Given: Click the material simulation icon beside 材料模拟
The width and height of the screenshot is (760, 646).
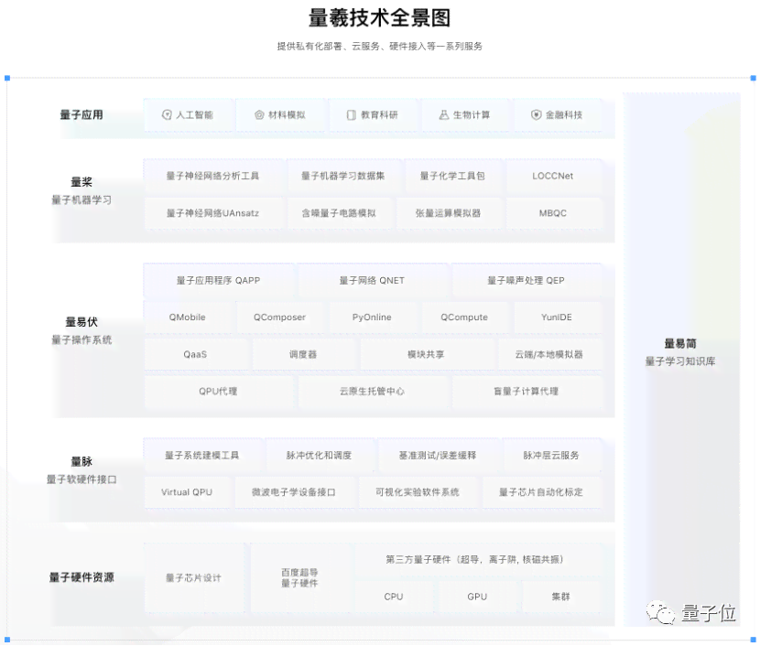Looking at the screenshot, I should click(x=259, y=114).
